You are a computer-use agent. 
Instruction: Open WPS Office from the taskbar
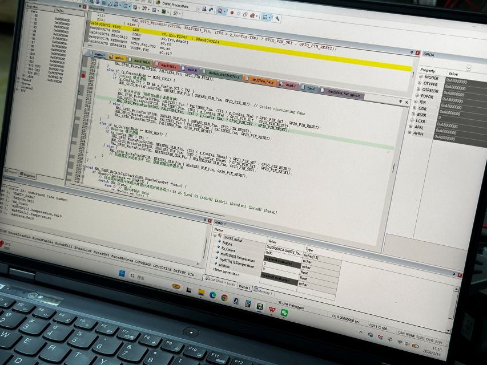click(272, 310)
